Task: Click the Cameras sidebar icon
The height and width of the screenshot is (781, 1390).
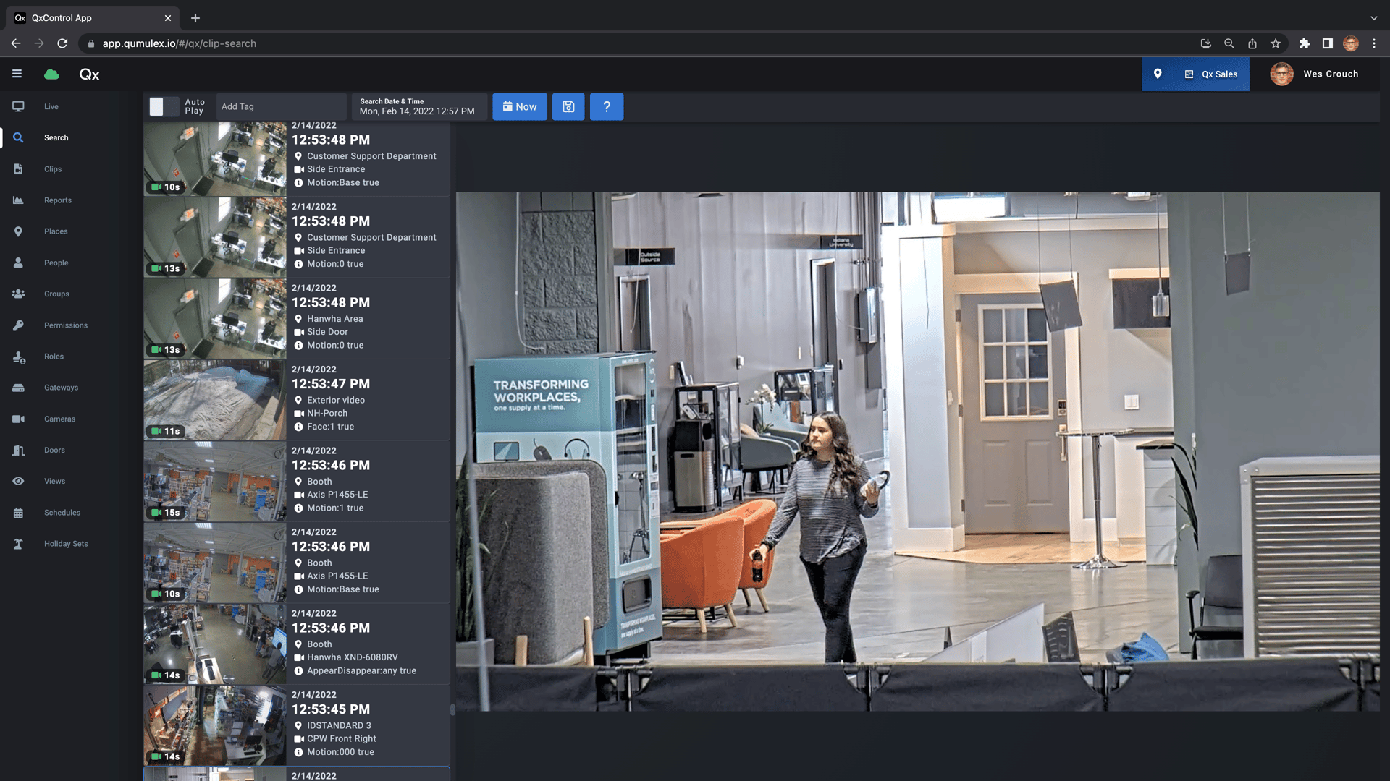Action: tap(18, 419)
